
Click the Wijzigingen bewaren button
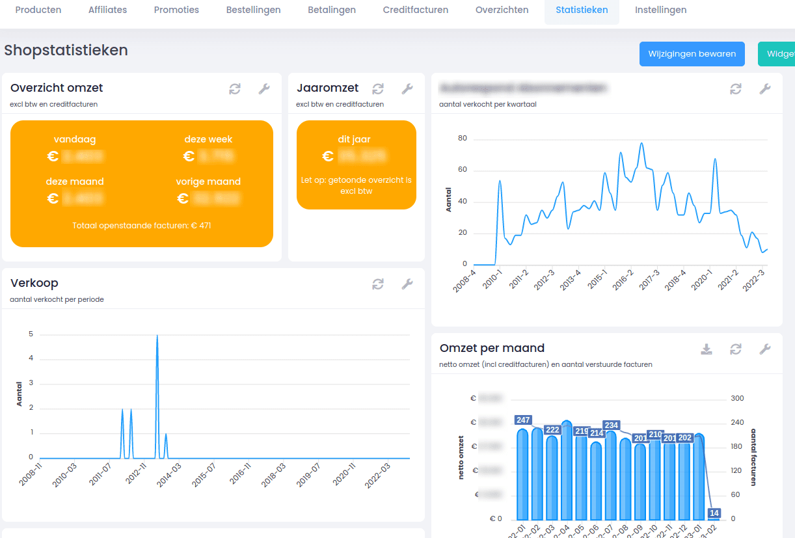(x=692, y=54)
